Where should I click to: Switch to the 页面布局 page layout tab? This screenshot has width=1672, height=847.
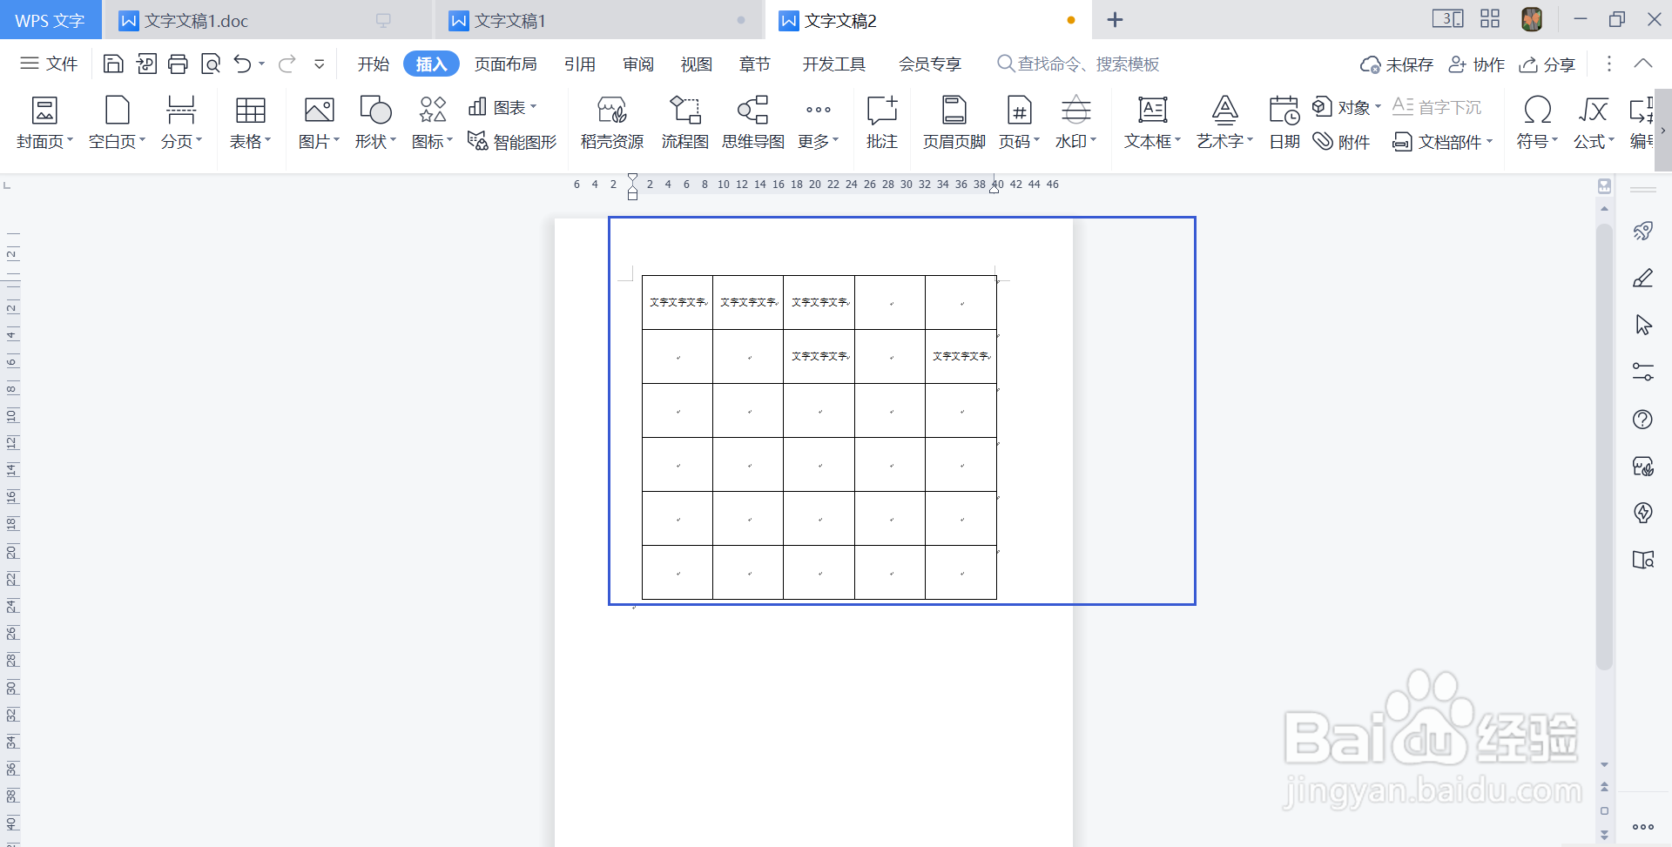click(506, 64)
